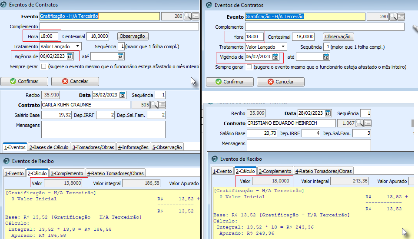Image resolution: width=418 pixels, height=239 pixels.
Task: Click search magnifier beside Evento 280 in right window
Action: point(393,17)
